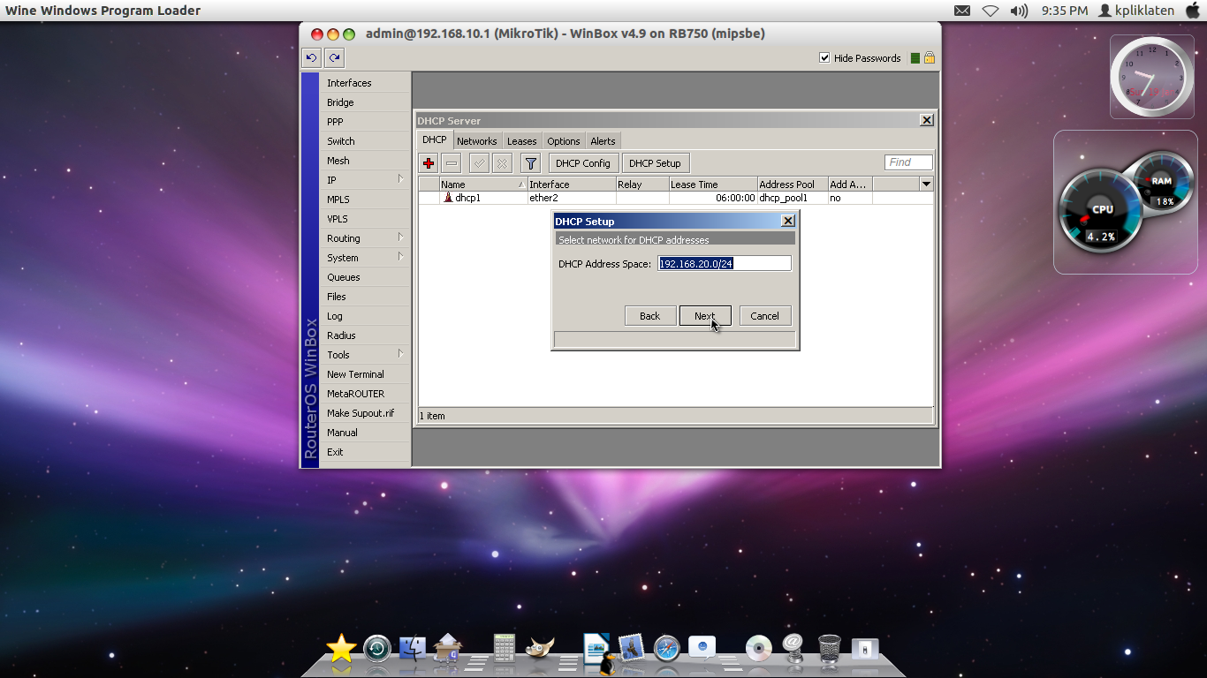Open New Terminal from the sidebar
The width and height of the screenshot is (1207, 678).
pyautogui.click(x=364, y=374)
